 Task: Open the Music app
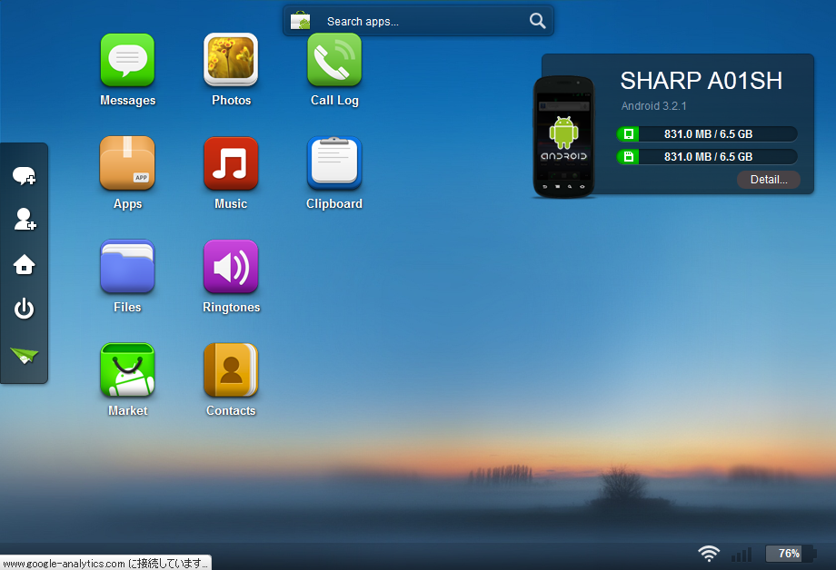point(231,164)
